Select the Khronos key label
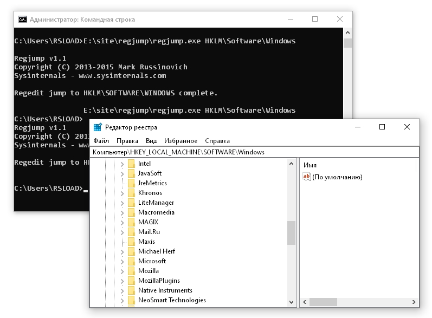Image resolution: width=432 pixels, height=318 pixels. [x=150, y=193]
